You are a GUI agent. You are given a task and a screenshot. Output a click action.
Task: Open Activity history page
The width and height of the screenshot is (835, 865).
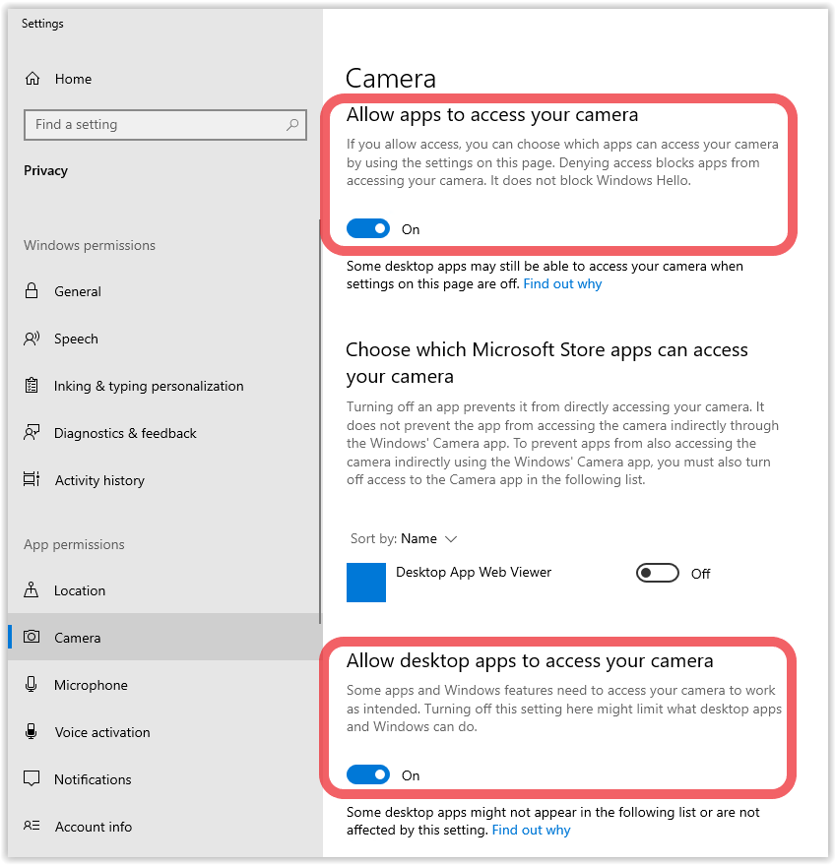click(x=99, y=480)
